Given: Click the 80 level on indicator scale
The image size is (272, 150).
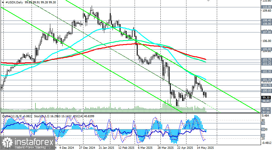Looking at the screenshot, I should pos(263,120).
